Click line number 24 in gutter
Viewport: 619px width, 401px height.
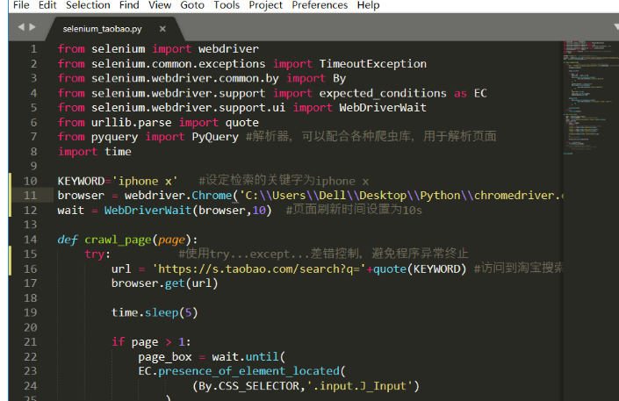coord(31,386)
